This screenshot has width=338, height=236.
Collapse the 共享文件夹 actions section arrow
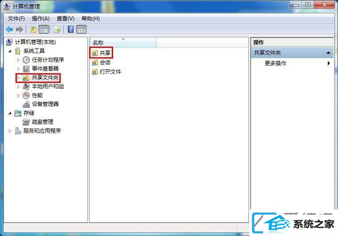(x=328, y=53)
